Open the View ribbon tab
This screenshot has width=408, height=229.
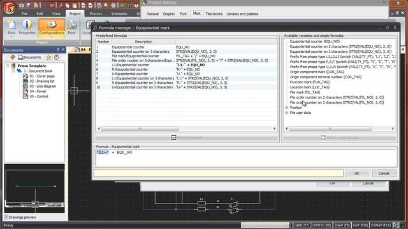pos(56,14)
